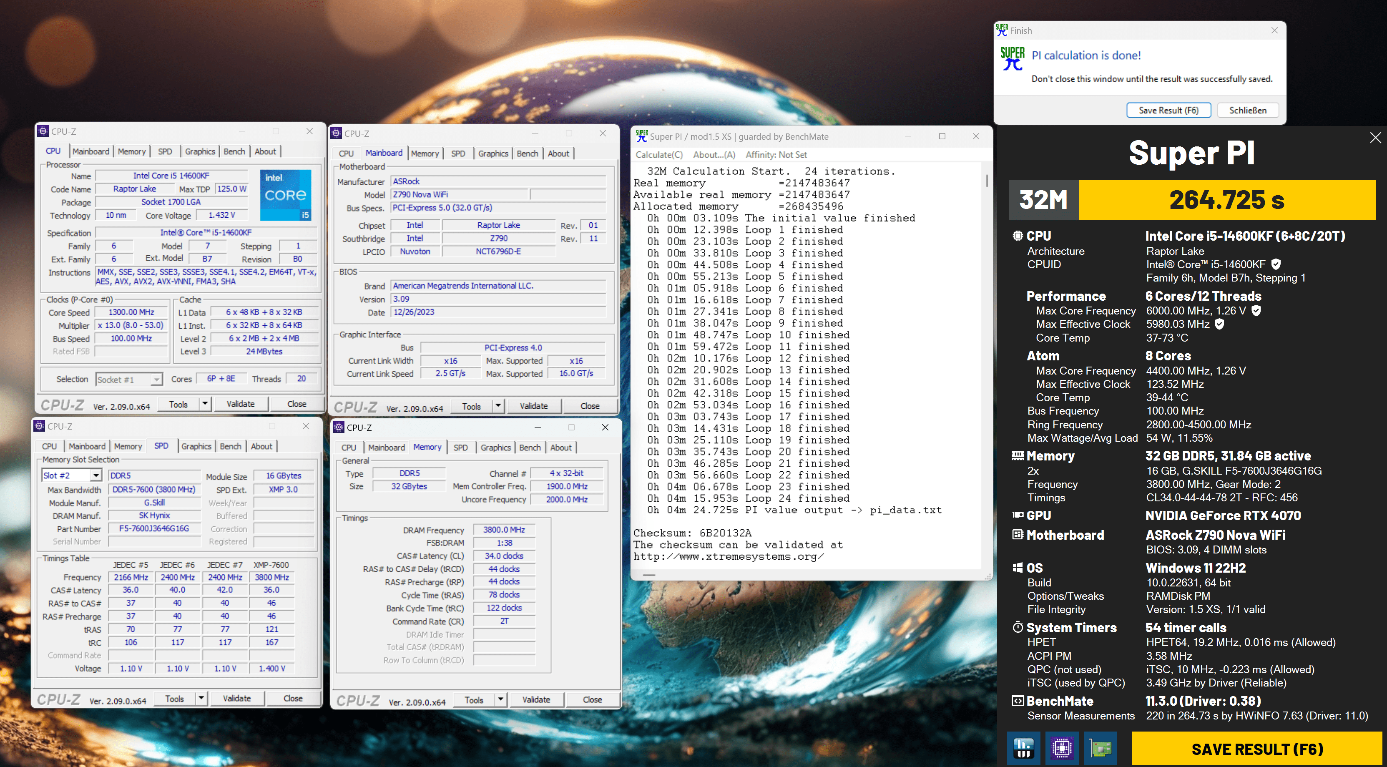This screenshot has height=767, width=1387.
Task: Click the Name field Intel Core i5 14600KF
Action: pyautogui.click(x=171, y=176)
